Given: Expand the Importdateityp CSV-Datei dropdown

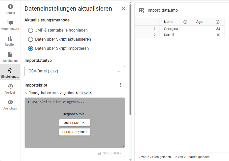Looking at the screenshot, I should click(74, 71).
